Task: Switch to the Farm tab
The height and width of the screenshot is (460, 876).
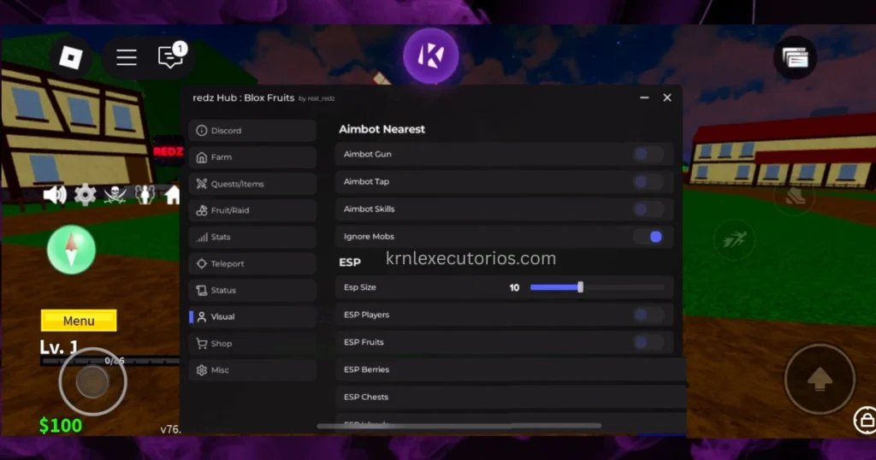Action: coord(252,157)
